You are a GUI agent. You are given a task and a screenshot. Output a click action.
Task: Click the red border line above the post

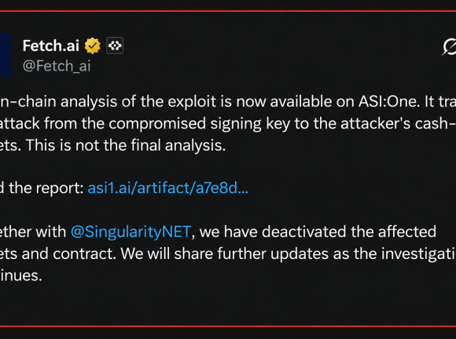coord(228,11)
